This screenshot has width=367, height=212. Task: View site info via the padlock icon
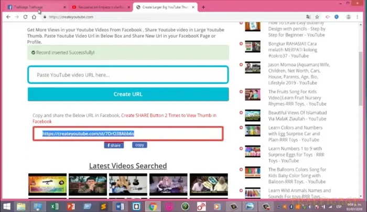tap(45, 17)
